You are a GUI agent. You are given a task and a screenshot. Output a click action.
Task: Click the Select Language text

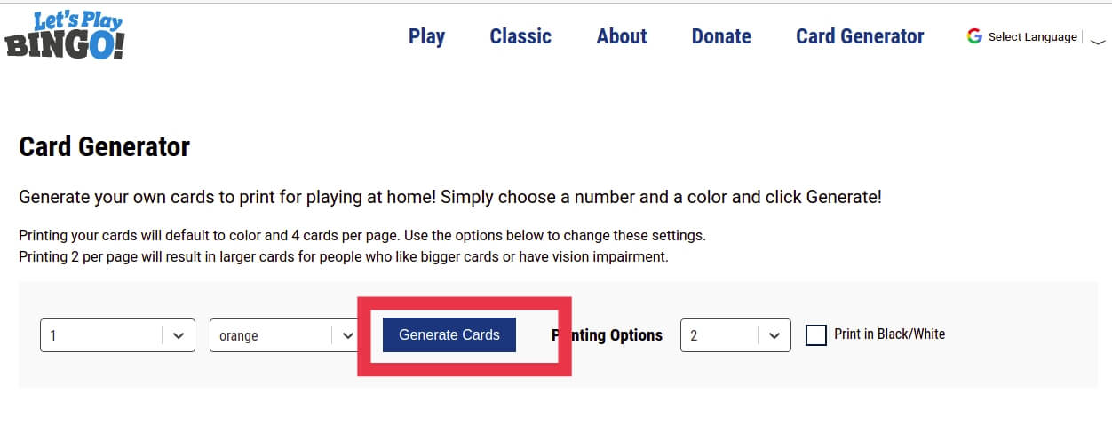pyautogui.click(x=1032, y=36)
